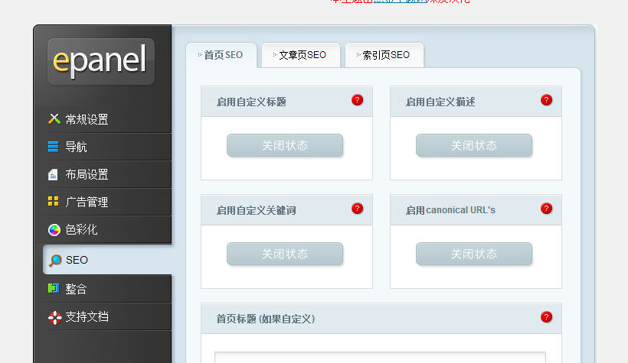Click the 启用自定义描述 heading text
Viewport: 628px width, 363px height.
[x=440, y=102]
